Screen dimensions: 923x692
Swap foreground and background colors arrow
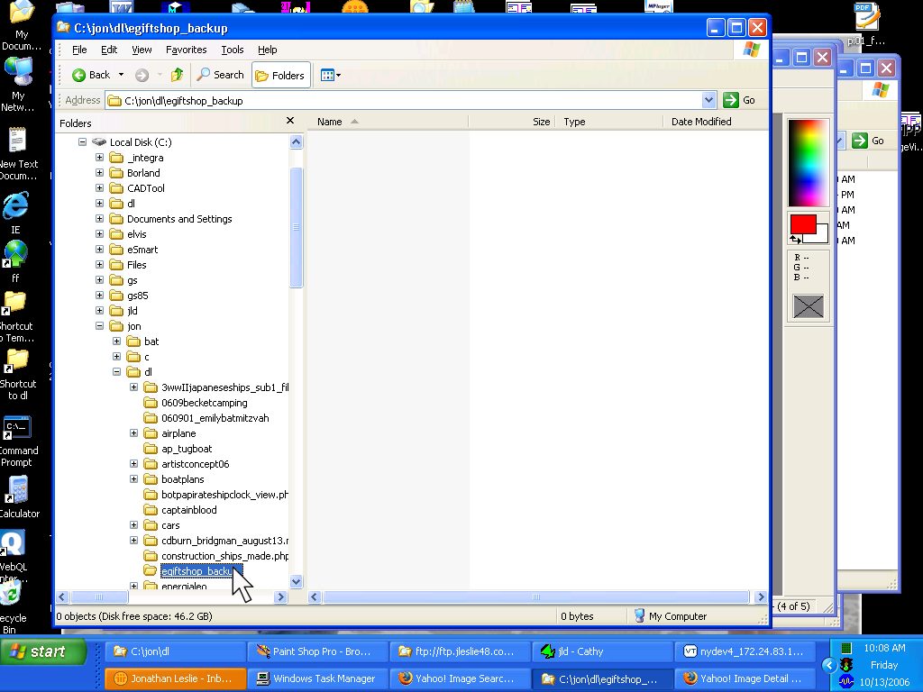click(794, 240)
